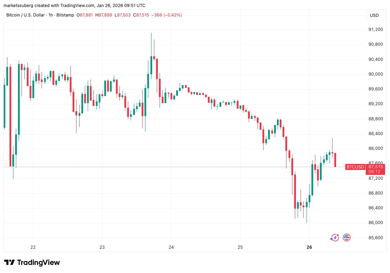This screenshot has width=390, height=273.
Task: Click the red BTCUSD tag beside the price axis
Action: pyautogui.click(x=355, y=167)
